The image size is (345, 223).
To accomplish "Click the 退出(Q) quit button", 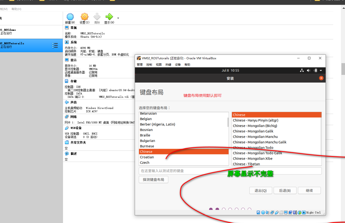I will point(260,190).
